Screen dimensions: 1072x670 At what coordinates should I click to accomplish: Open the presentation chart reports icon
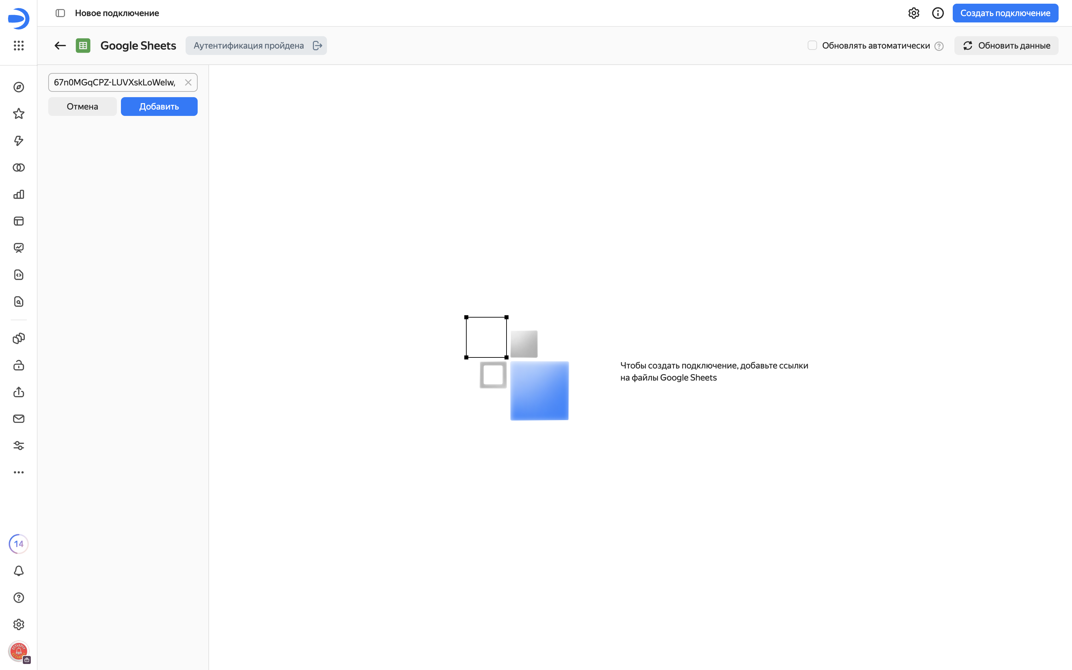tap(19, 248)
